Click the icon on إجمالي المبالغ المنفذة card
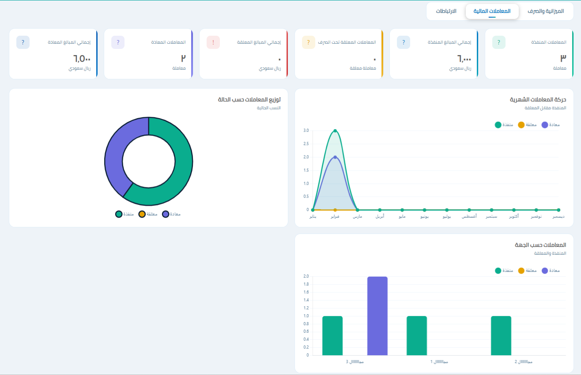The width and height of the screenshot is (581, 375). (x=404, y=42)
